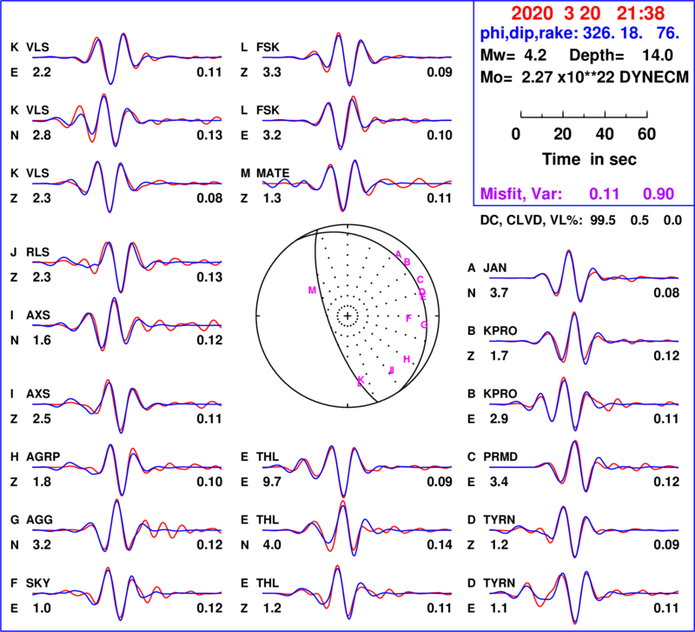Click the 'DC, CLVD, VL%:' label
This screenshot has width=695, height=632.
point(531,221)
